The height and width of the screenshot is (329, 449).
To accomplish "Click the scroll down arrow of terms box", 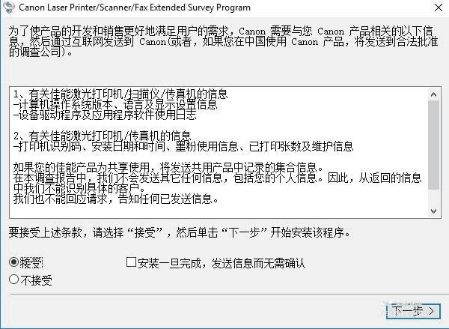I will click(433, 211).
